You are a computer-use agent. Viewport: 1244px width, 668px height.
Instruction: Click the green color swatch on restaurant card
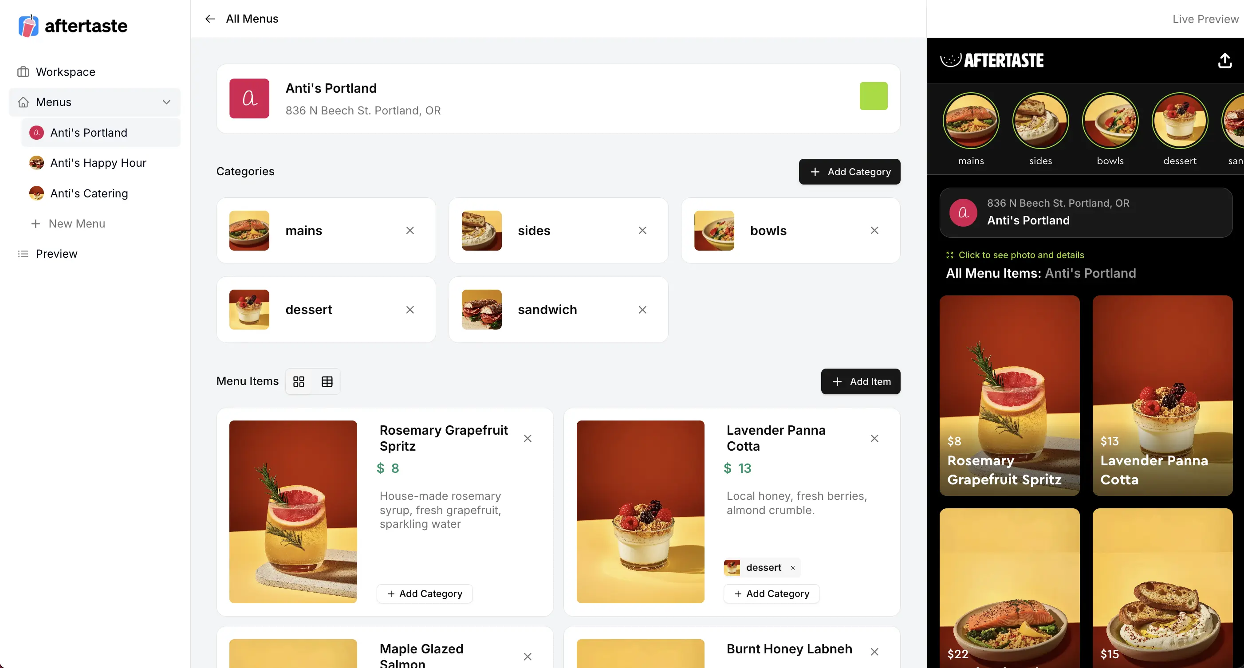pyautogui.click(x=874, y=96)
